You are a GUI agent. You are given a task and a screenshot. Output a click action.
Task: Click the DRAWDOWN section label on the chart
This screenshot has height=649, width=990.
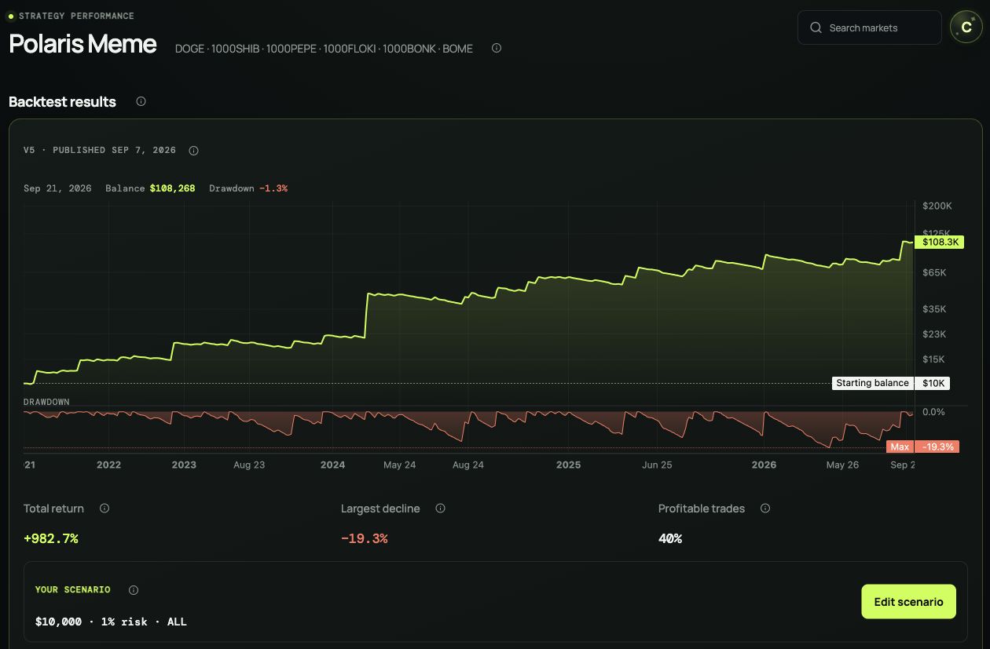pos(46,402)
